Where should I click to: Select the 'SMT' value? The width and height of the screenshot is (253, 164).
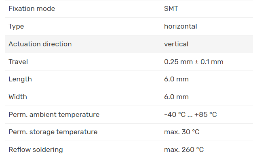click(171, 8)
